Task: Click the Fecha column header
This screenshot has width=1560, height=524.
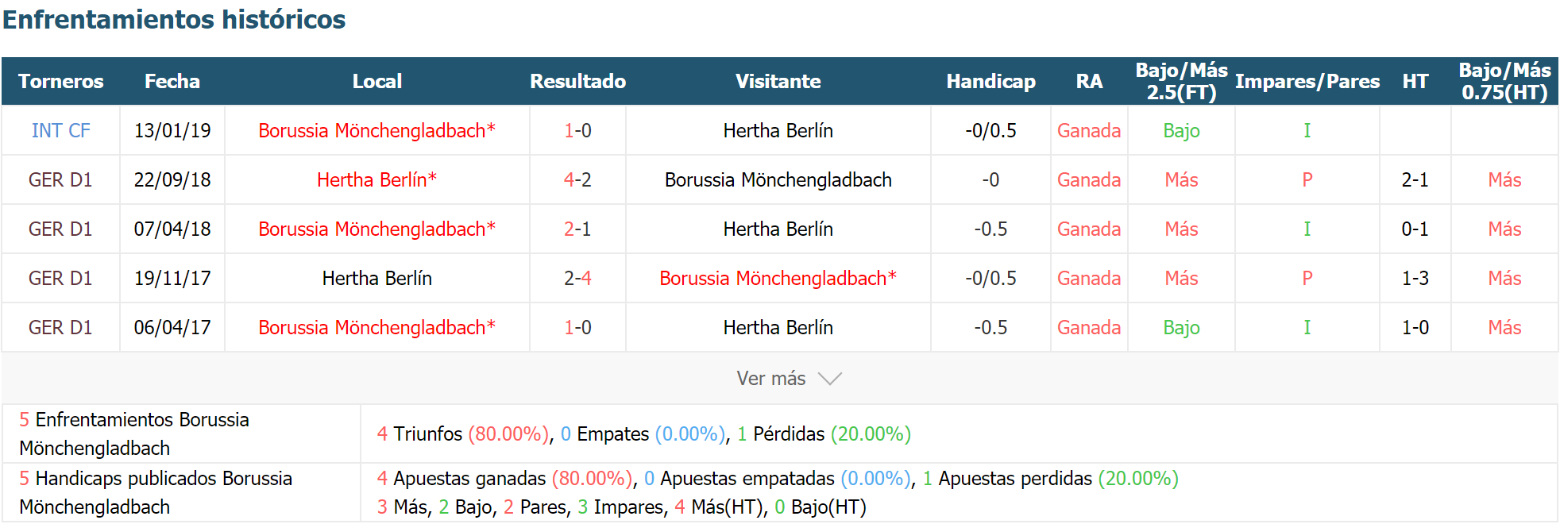Action: (172, 81)
